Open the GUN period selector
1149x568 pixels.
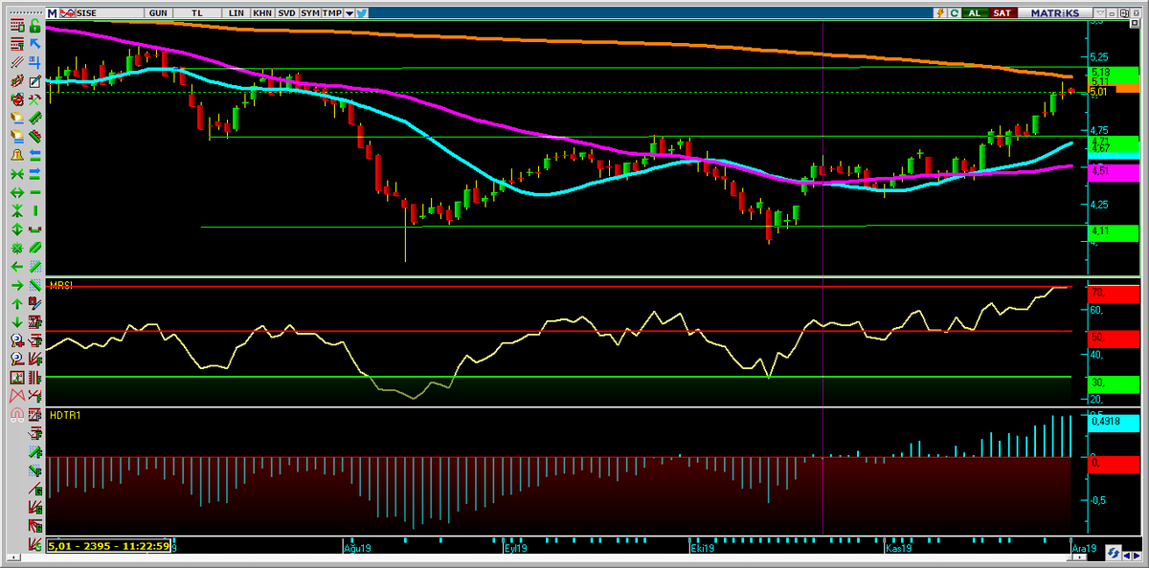(159, 13)
